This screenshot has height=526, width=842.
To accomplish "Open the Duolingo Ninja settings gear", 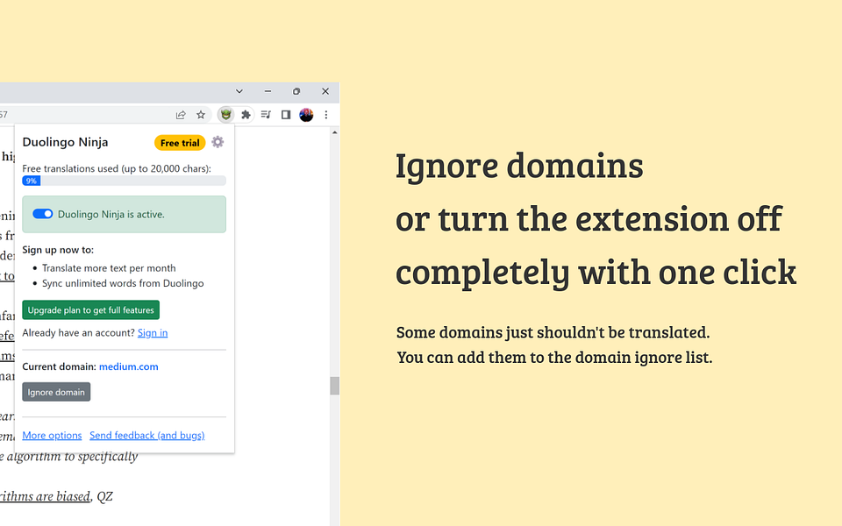I will (x=218, y=142).
